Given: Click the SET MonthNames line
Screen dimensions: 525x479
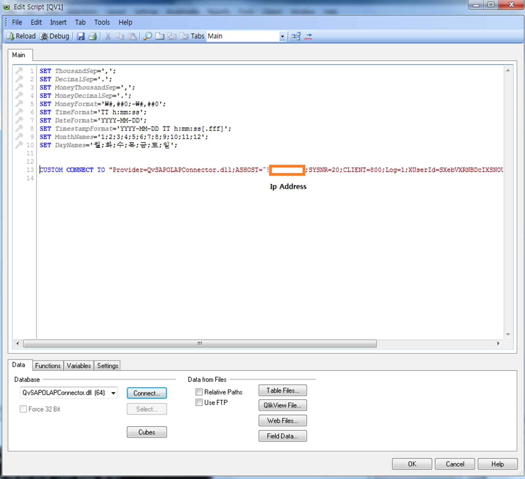Looking at the screenshot, I should (x=124, y=137).
